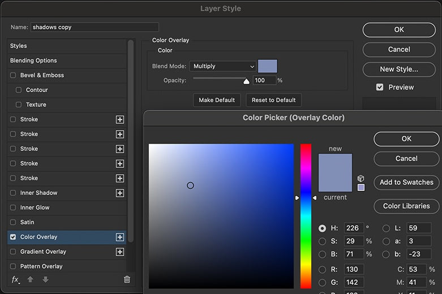Click the styles list vertical scrollbar
The width and height of the screenshot is (442, 294).
[x=130, y=141]
